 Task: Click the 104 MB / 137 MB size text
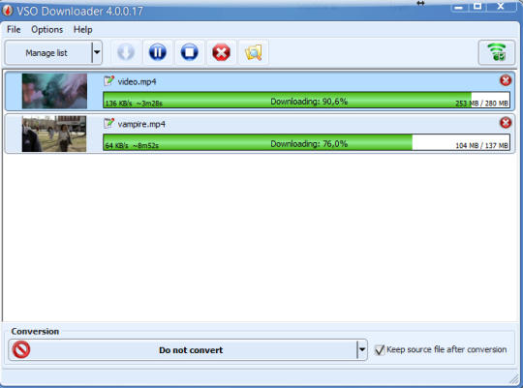point(481,146)
